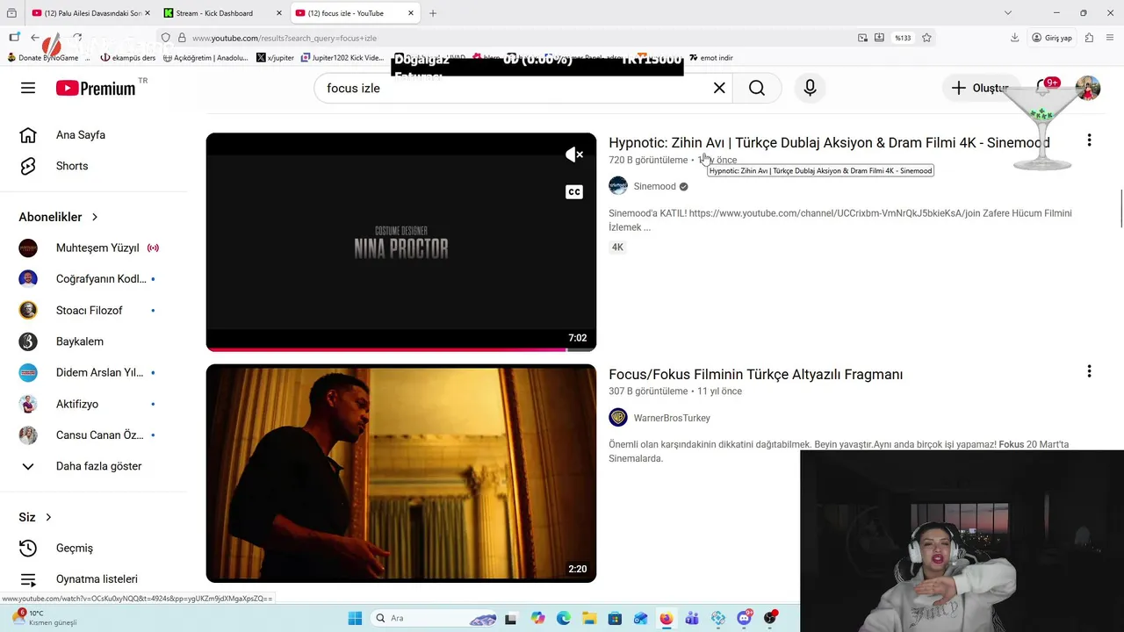1124x632 pixels.
Task: Click the Firefox address bar URL
Action: tap(285, 38)
